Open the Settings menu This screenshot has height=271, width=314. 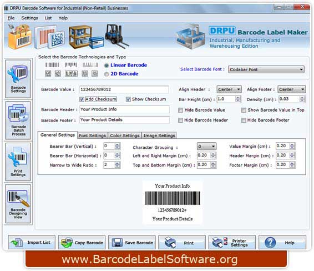click(x=29, y=18)
